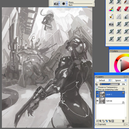Click the new watercolor layer droplet icon
This screenshot has height=129, width=129.
tap(107, 121)
